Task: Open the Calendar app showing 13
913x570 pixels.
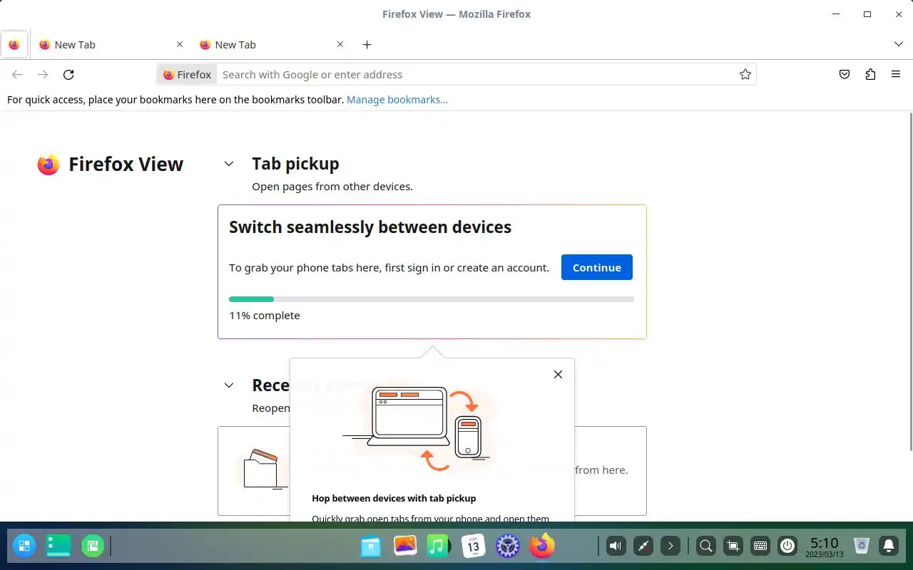Action: point(474,546)
